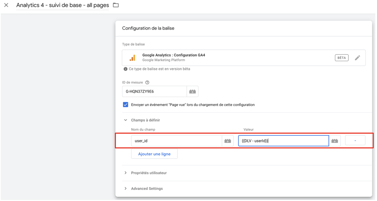Click the folder icon beside tag name

[x=116, y=5]
